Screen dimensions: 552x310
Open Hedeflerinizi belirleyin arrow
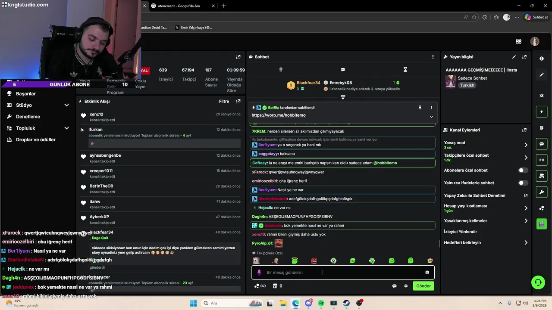[526, 243]
